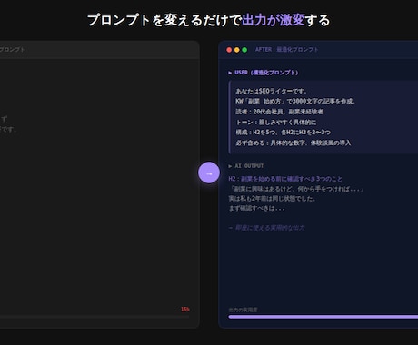Click the AI OUTPUT label

(249, 166)
